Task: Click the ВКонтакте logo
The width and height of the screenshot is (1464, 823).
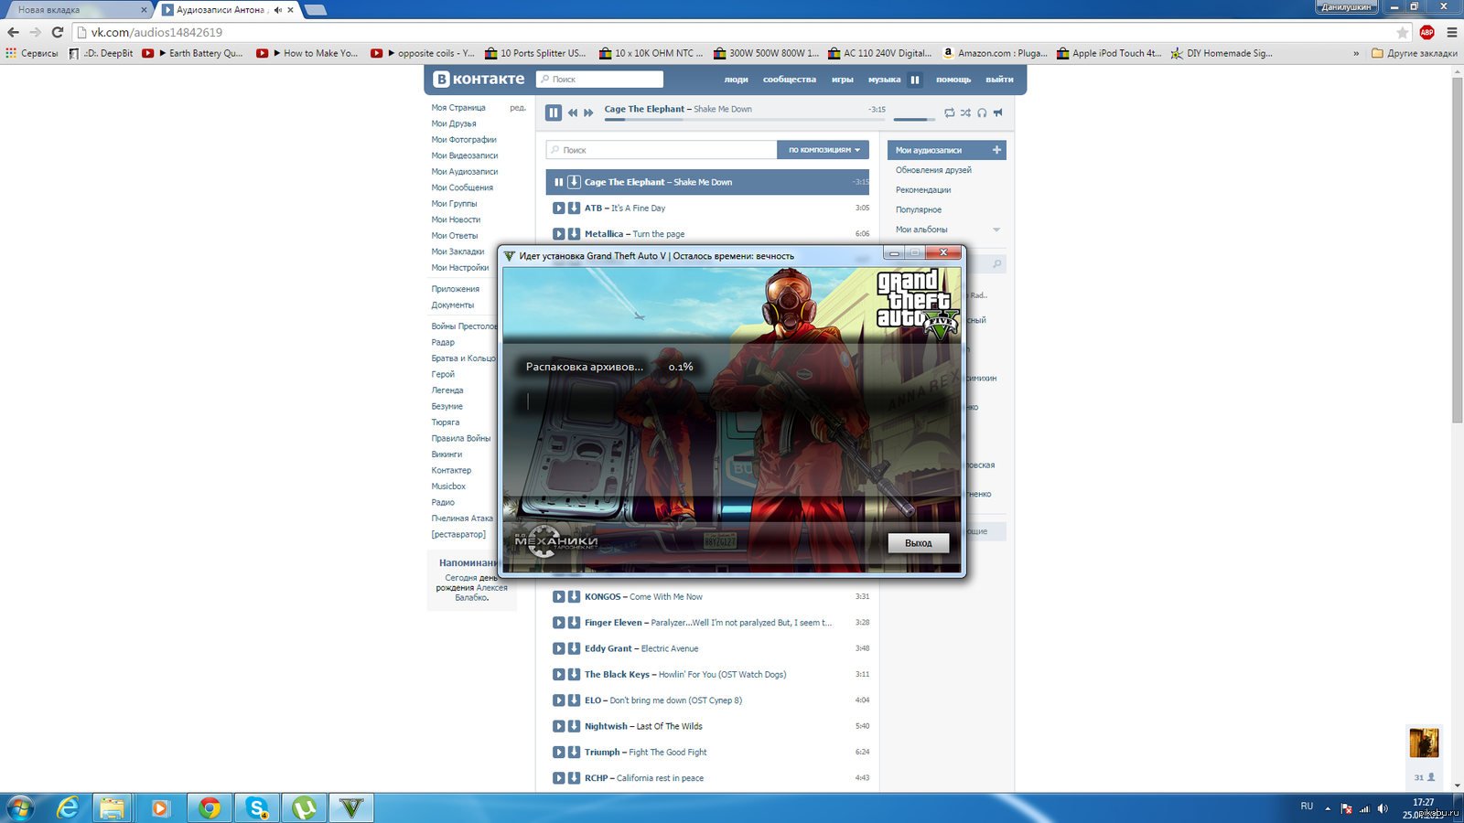Action: coord(479,80)
